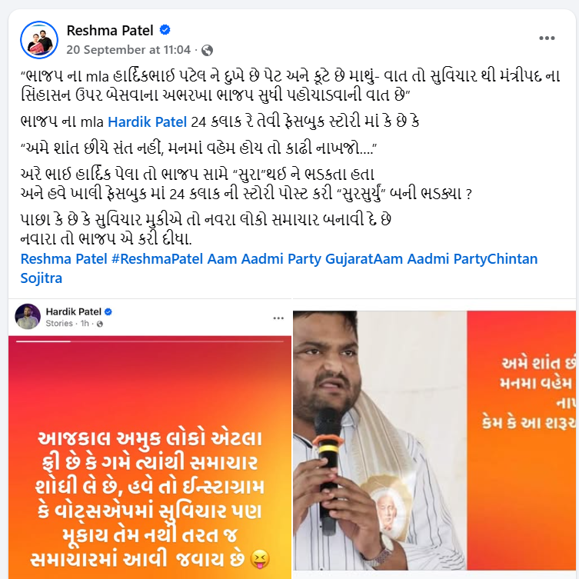Click the blue verified badge beside Reshma Patel

tap(165, 30)
